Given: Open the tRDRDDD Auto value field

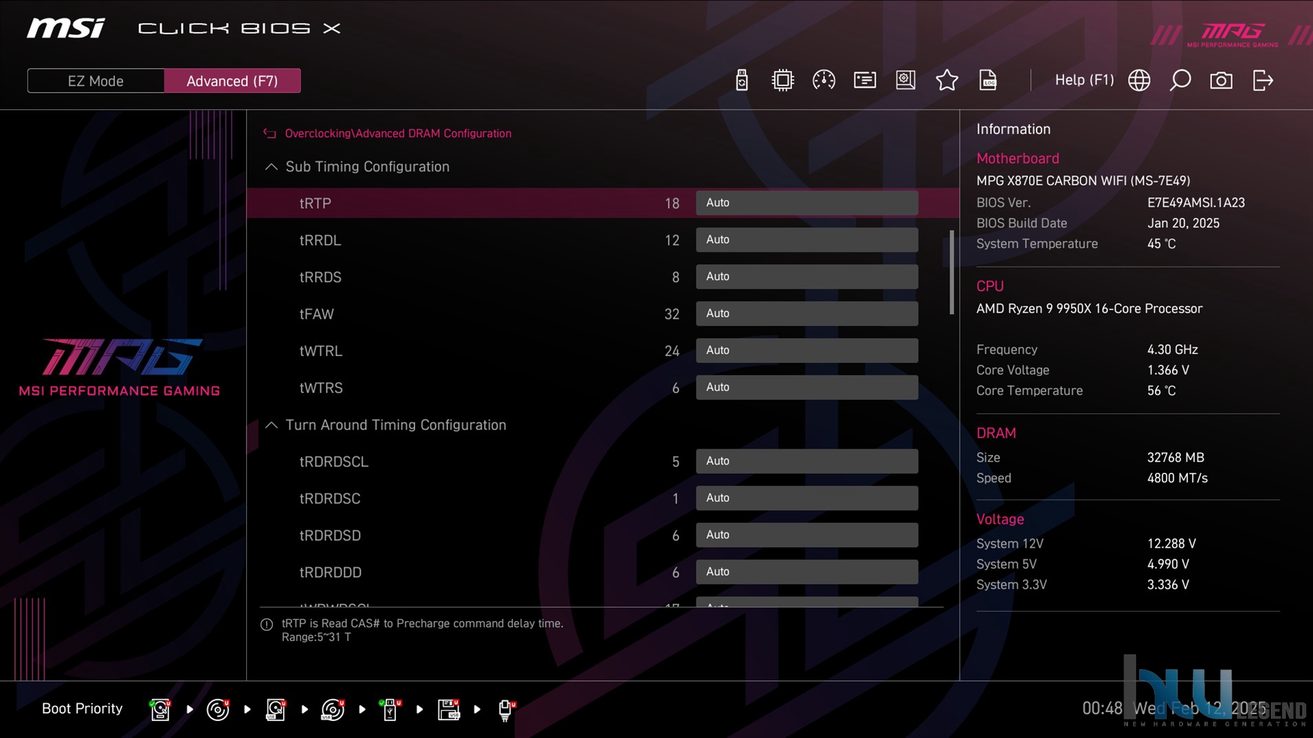Looking at the screenshot, I should 806,572.
